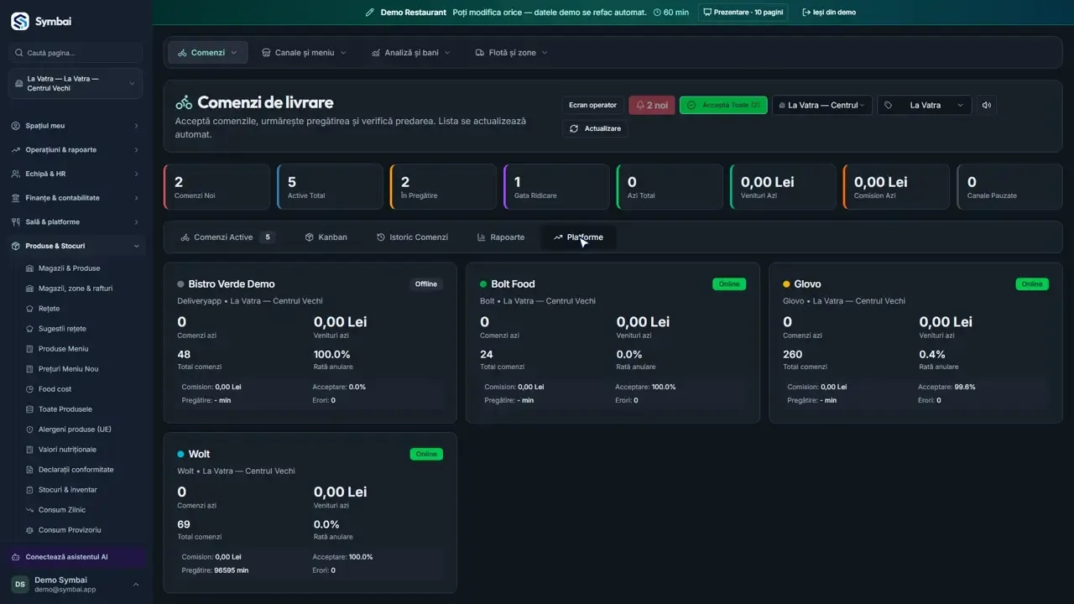Open the Flotă și zone dropdown
1074x604 pixels.
[x=512, y=53]
